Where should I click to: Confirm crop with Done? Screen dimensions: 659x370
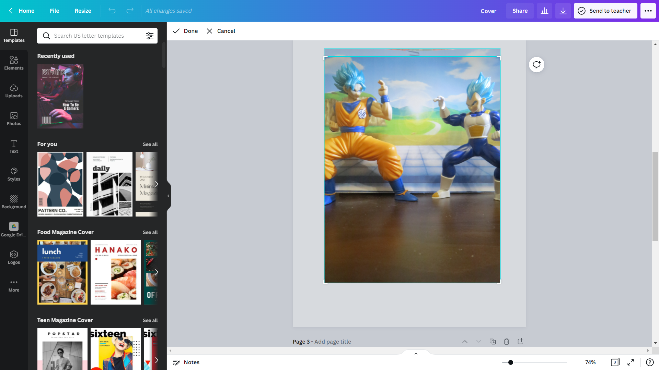coord(185,31)
